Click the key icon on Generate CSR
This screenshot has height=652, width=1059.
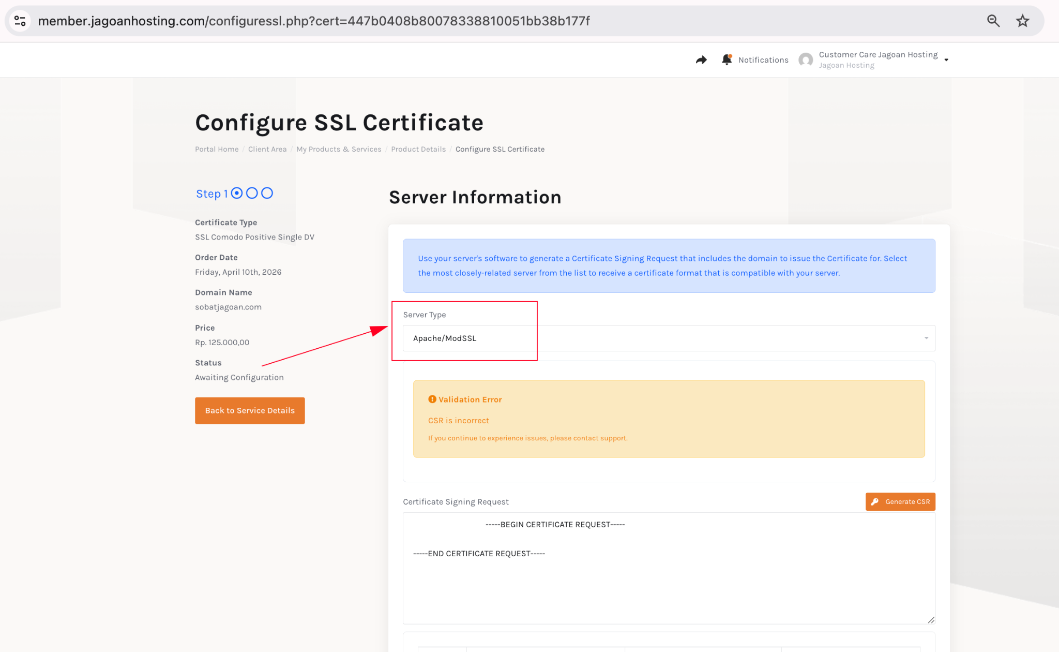tap(875, 501)
